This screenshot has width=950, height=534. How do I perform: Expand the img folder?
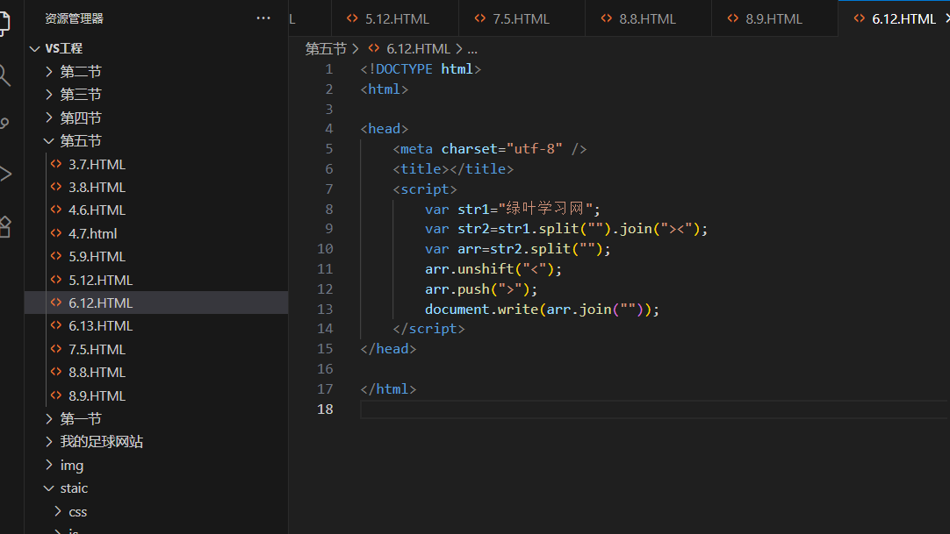[49, 465]
